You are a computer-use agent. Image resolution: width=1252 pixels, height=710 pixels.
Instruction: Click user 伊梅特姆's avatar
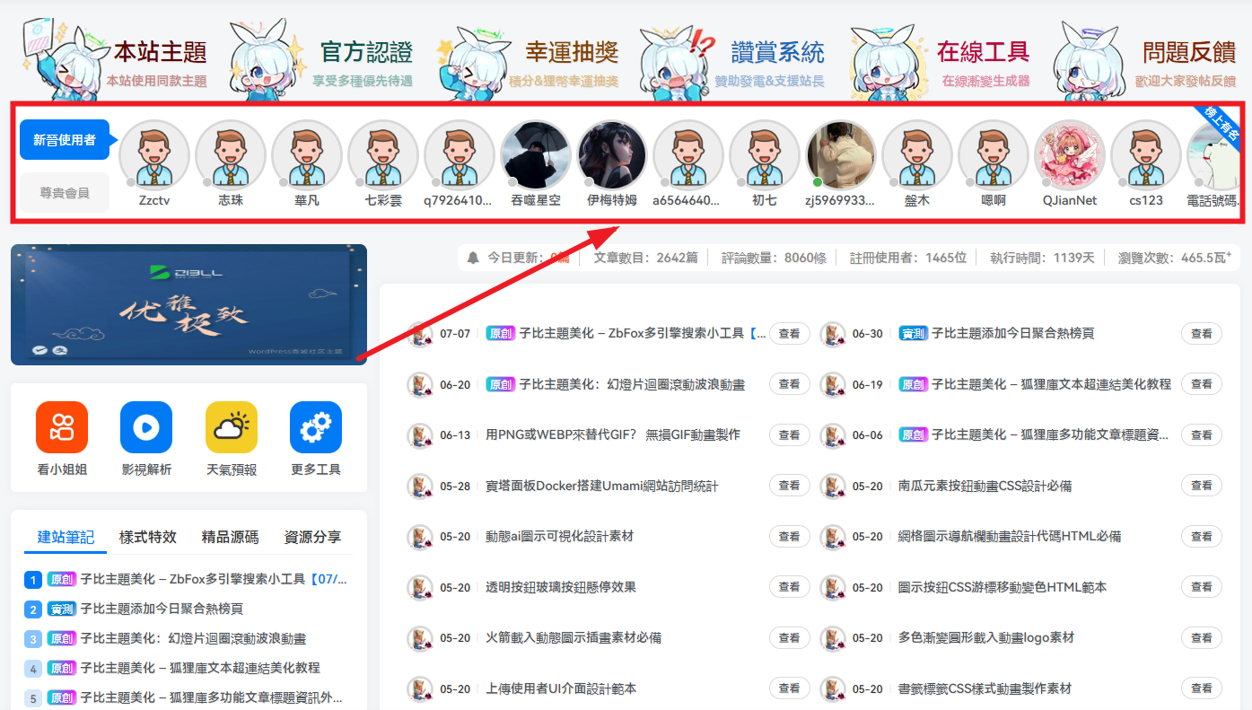click(611, 155)
